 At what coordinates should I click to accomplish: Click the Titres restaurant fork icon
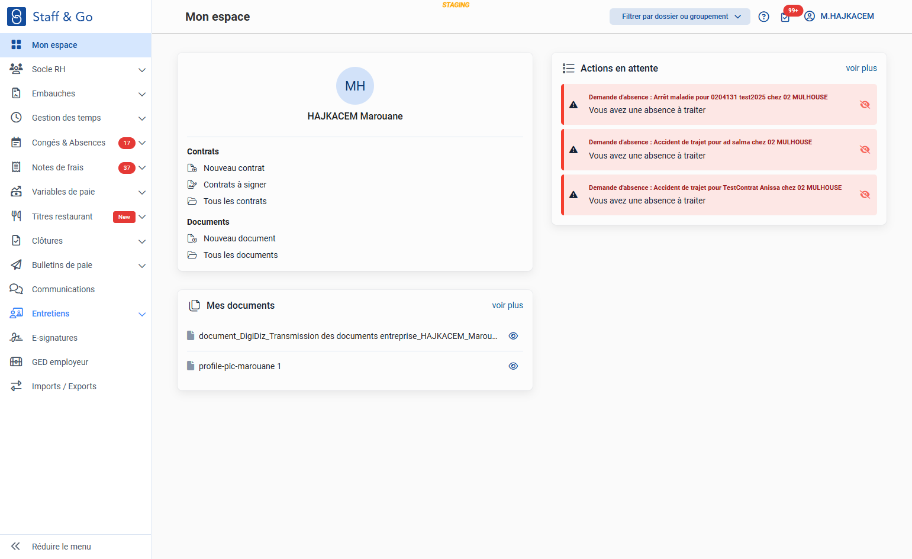point(17,217)
